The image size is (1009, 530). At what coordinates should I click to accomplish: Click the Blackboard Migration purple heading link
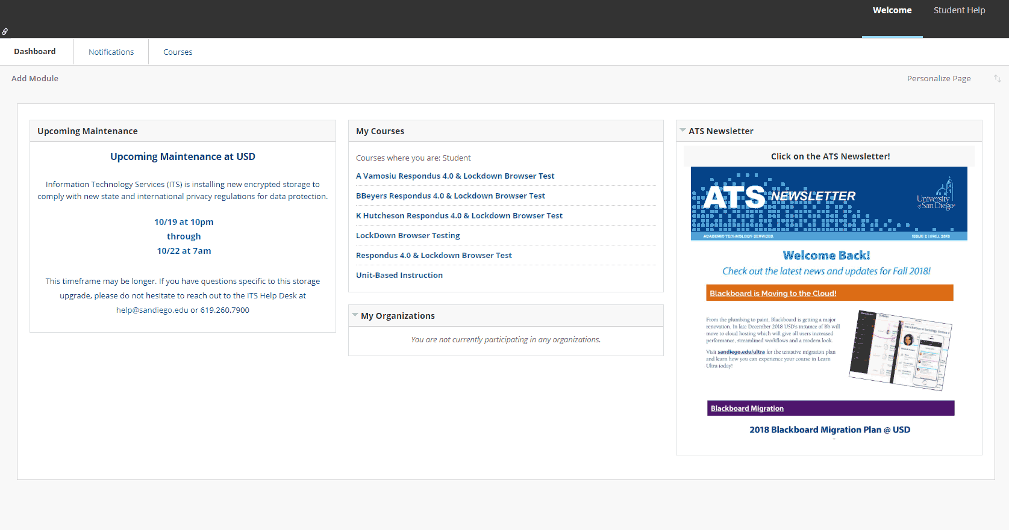pyautogui.click(x=747, y=408)
